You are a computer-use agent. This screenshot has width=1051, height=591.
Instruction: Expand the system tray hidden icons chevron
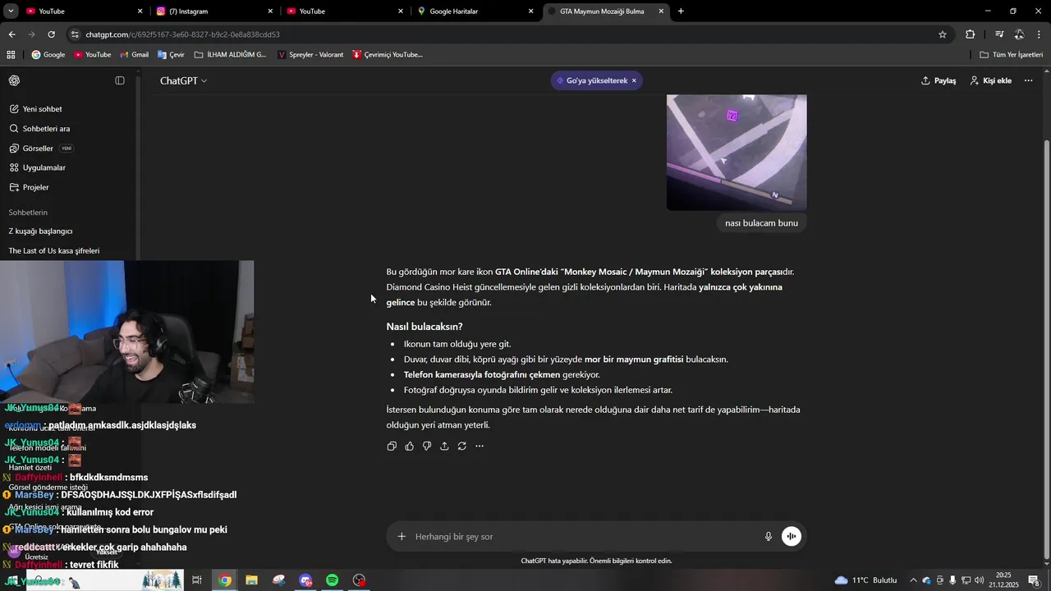coord(913,580)
